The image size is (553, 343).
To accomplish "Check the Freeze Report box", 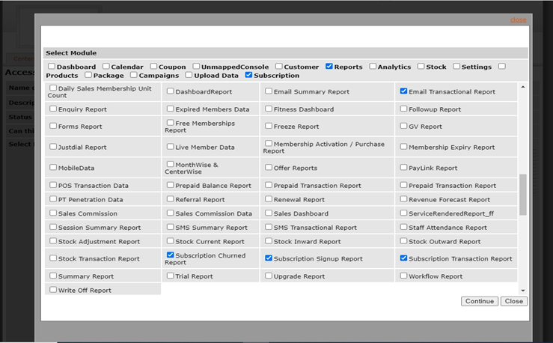I will coord(269,126).
